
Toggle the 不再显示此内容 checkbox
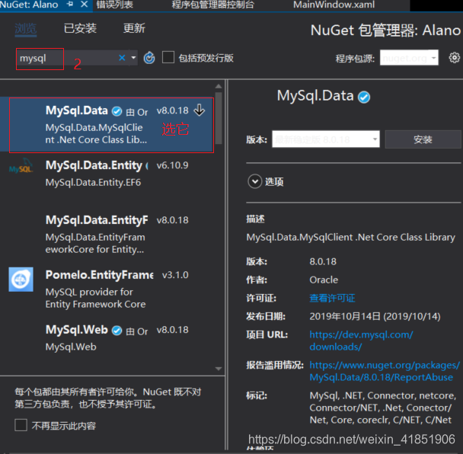coord(21,425)
